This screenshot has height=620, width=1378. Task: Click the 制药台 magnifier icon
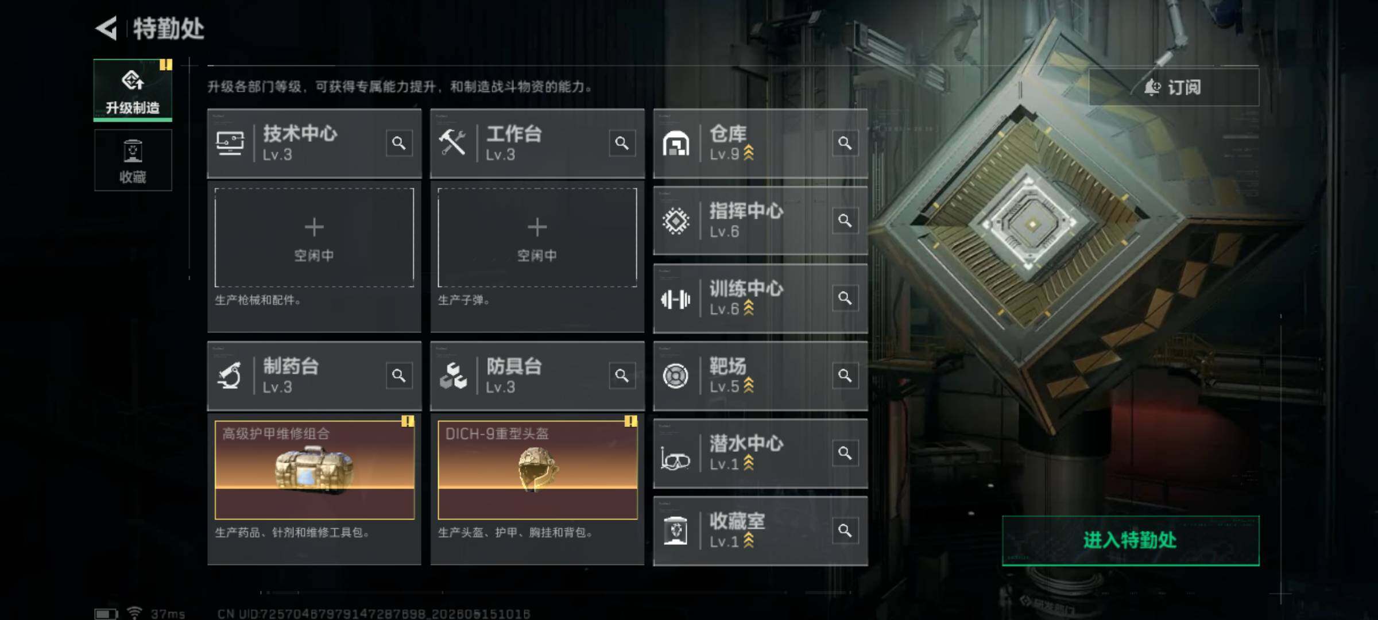click(399, 375)
